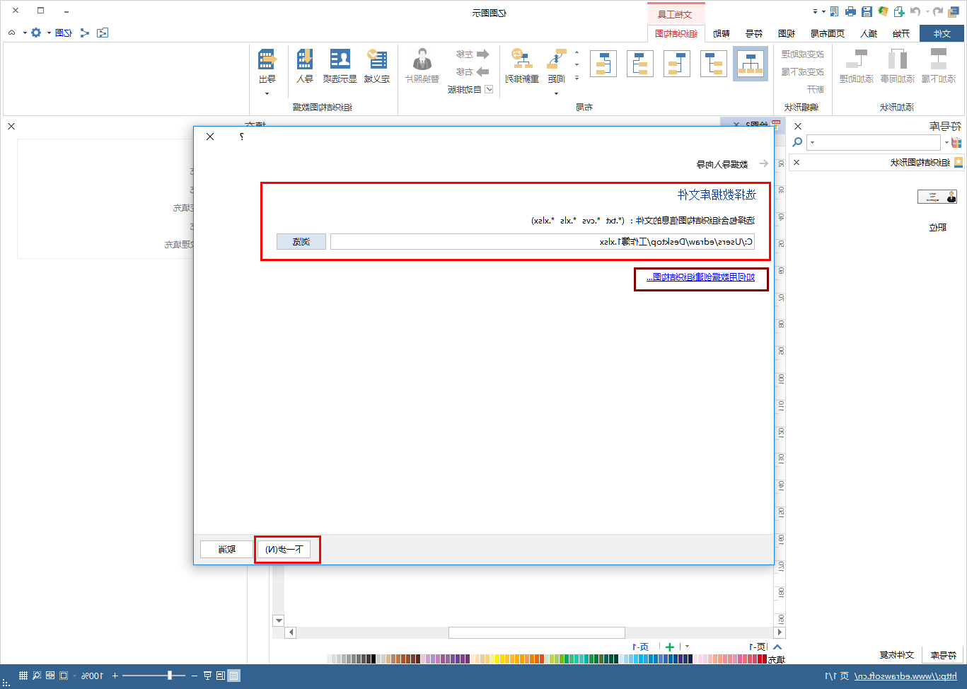Open page list dropdown next to add-page
The height and width of the screenshot is (689, 967).
(687, 647)
